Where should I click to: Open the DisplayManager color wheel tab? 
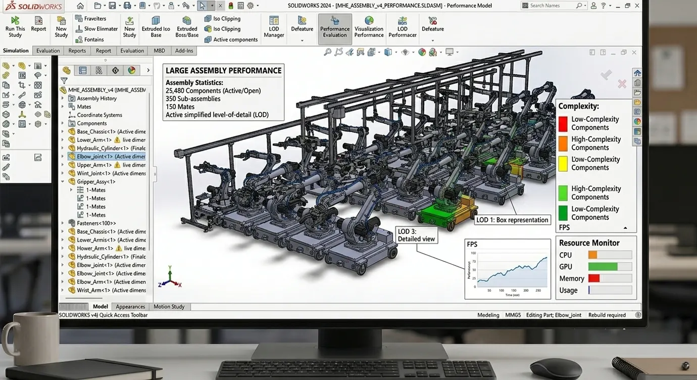tap(131, 70)
